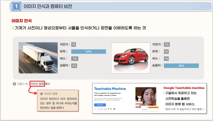Click the plus icon in the 이미지 분류 note box
This screenshot has height=121, width=213.
point(41,94)
